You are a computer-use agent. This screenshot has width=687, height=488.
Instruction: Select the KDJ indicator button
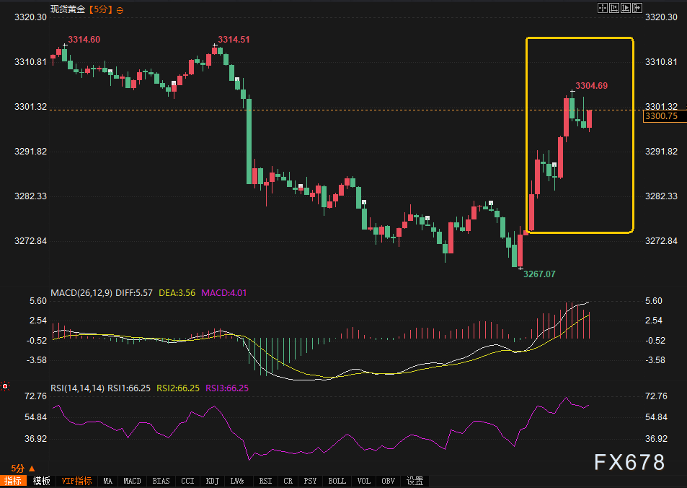[213, 481]
